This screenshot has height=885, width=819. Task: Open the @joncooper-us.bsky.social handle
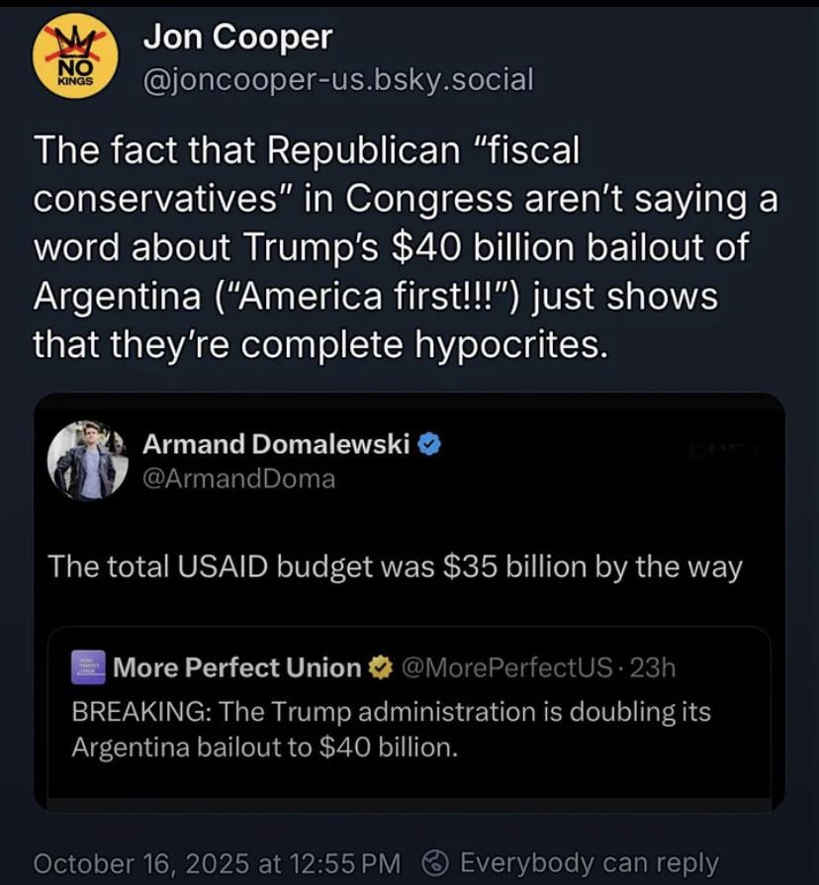337,79
